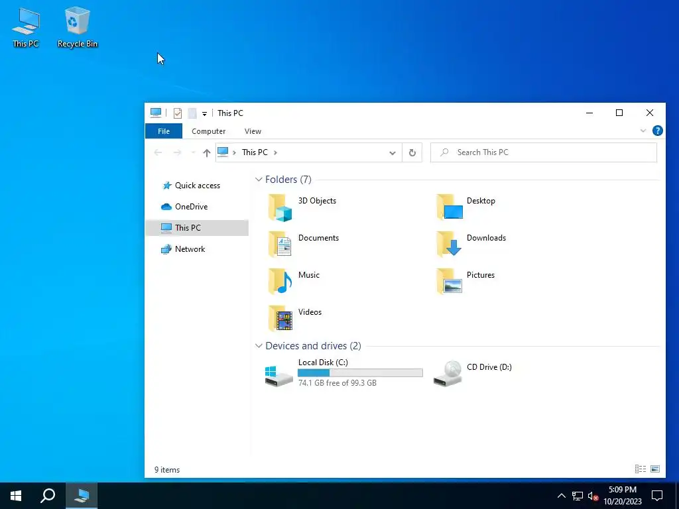Switch to details view in status bar

641,469
